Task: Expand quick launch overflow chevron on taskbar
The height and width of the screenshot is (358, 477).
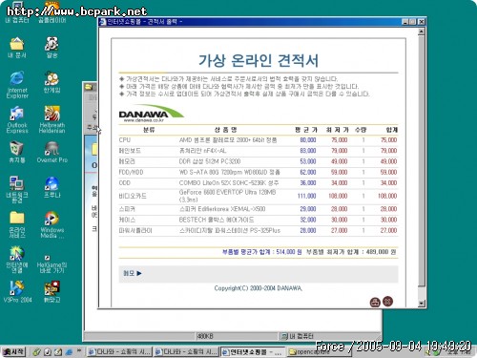Action: coord(79,351)
